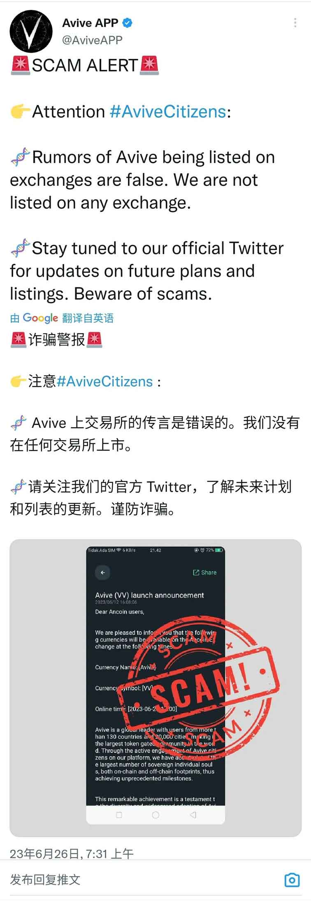The height and width of the screenshot is (902, 311).
Task: Click the Google logo in translation line
Action: click(40, 318)
